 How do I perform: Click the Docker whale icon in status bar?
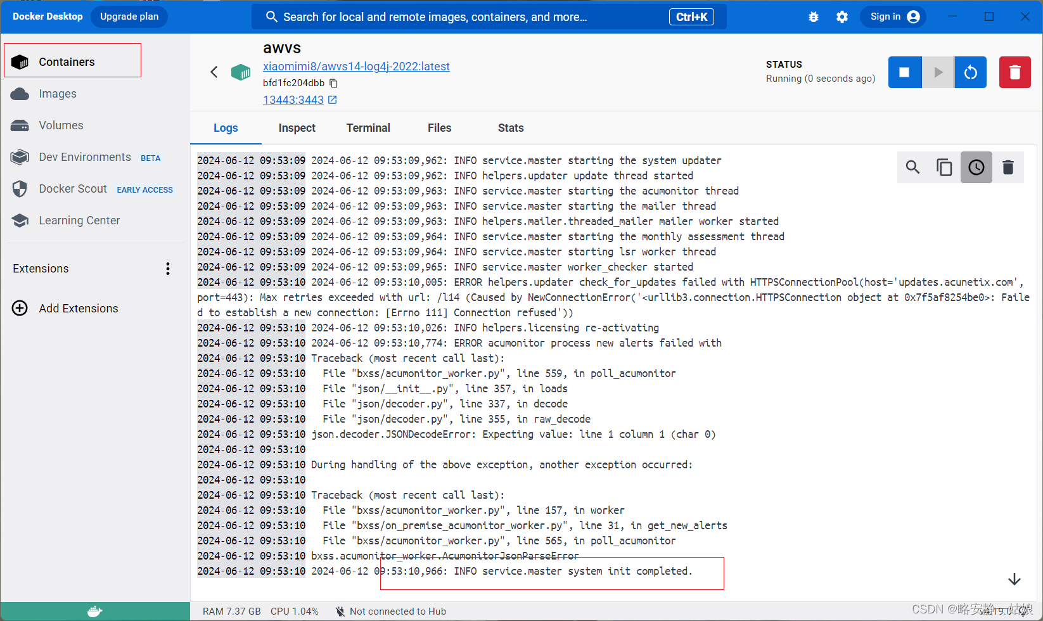point(95,611)
